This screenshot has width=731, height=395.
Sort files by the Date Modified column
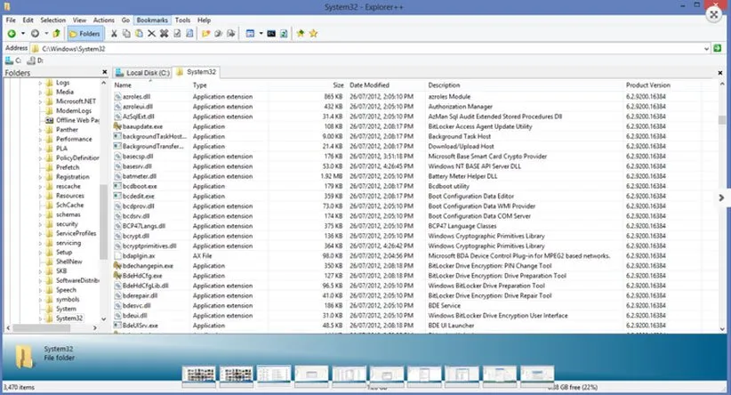(369, 85)
